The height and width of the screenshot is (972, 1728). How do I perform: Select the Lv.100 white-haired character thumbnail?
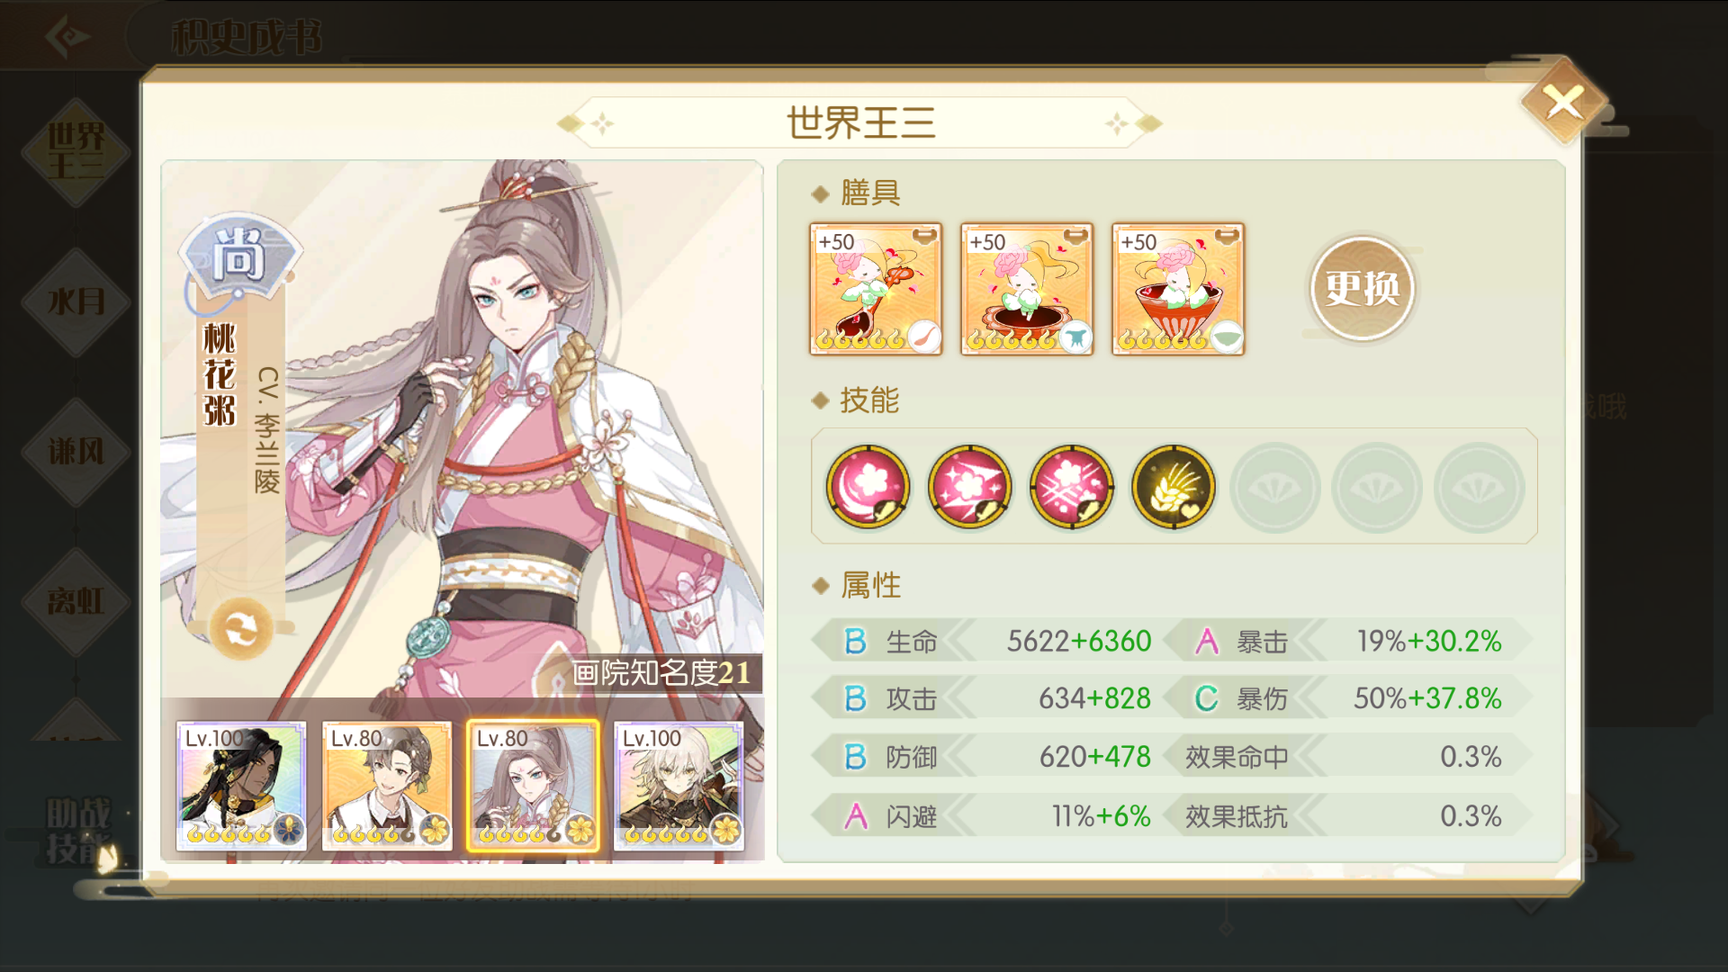pyautogui.click(x=679, y=785)
